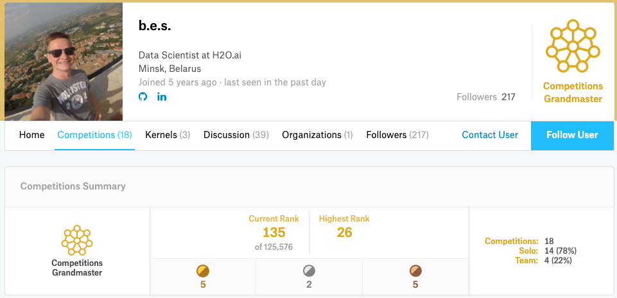Go to the Home tab
The width and height of the screenshot is (617, 298).
(32, 135)
